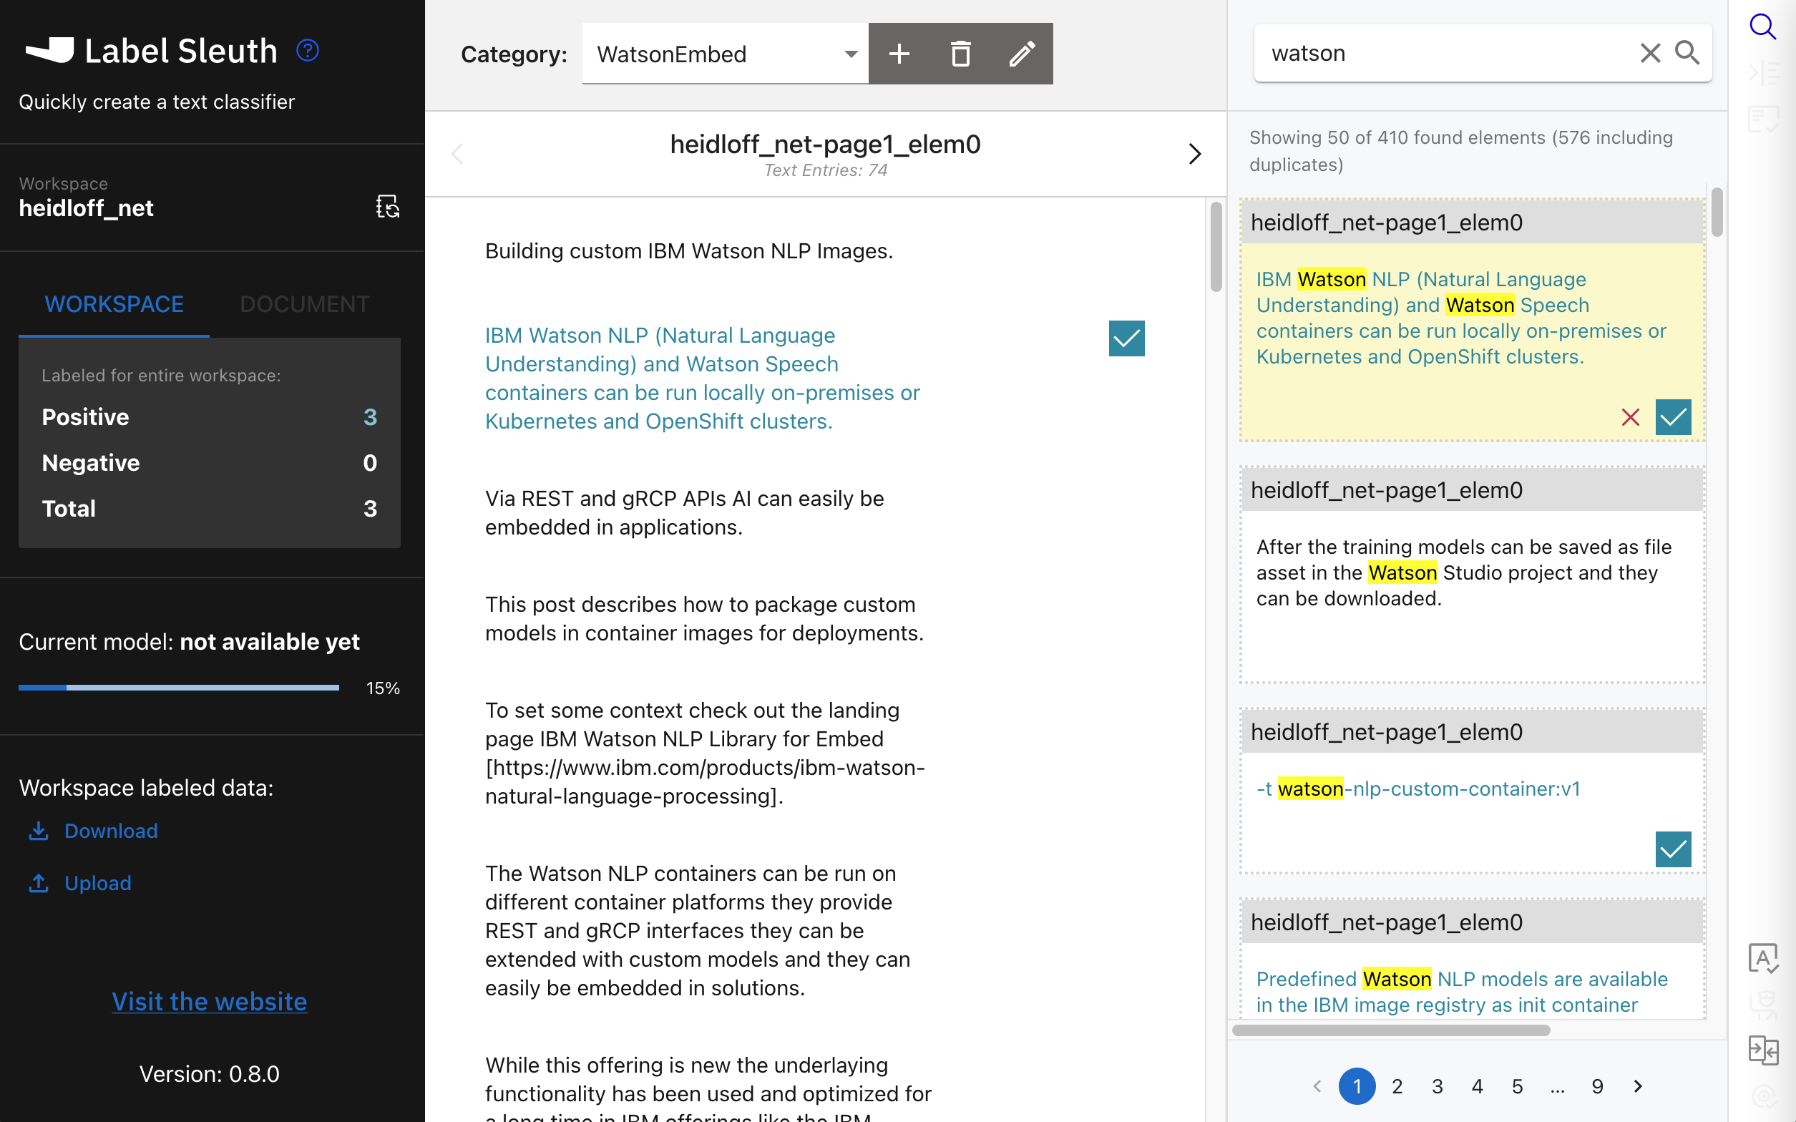Click the Negative label count row
This screenshot has width=1796, height=1122.
[209, 462]
